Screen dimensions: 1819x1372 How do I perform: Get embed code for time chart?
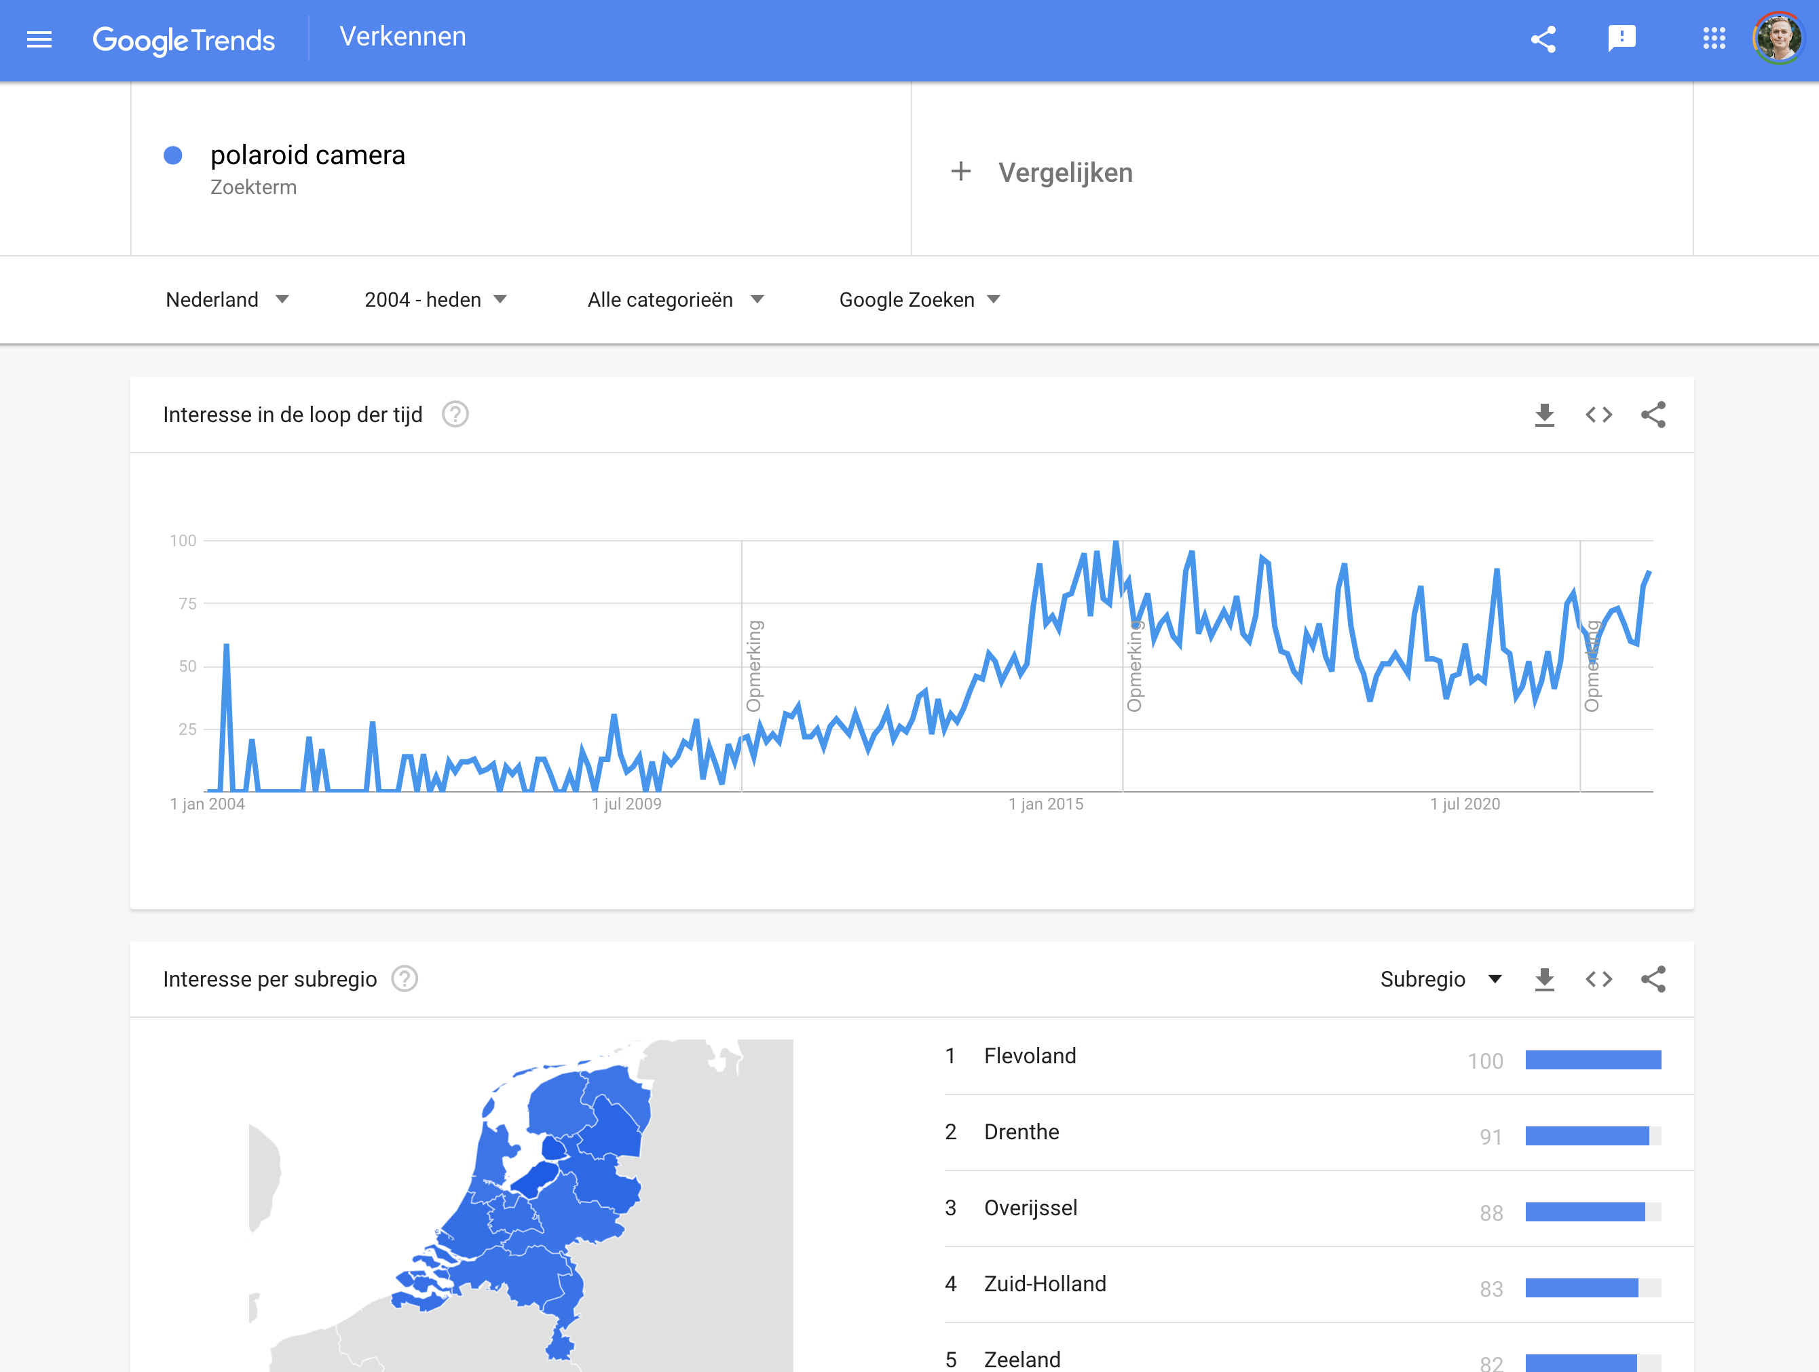coord(1598,415)
